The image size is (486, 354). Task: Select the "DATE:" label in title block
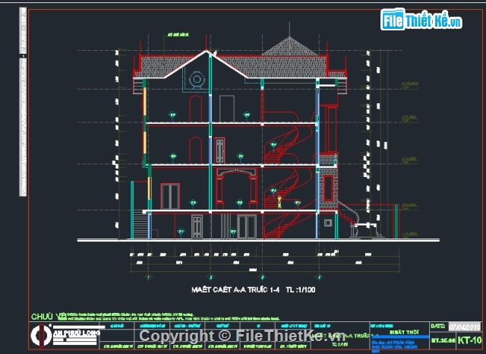pos(438,327)
